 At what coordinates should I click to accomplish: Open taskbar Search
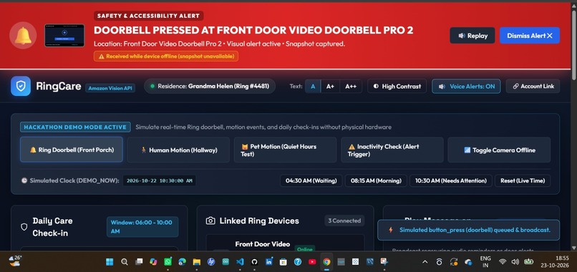click(125, 262)
